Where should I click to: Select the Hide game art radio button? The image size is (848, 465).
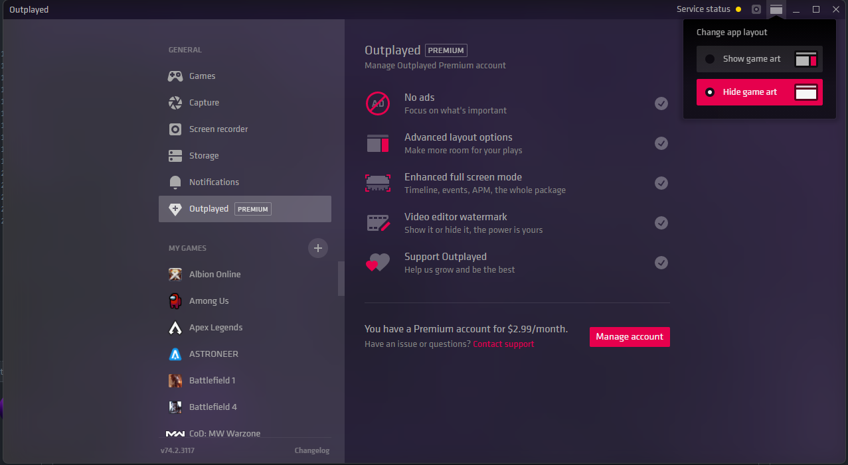(710, 92)
